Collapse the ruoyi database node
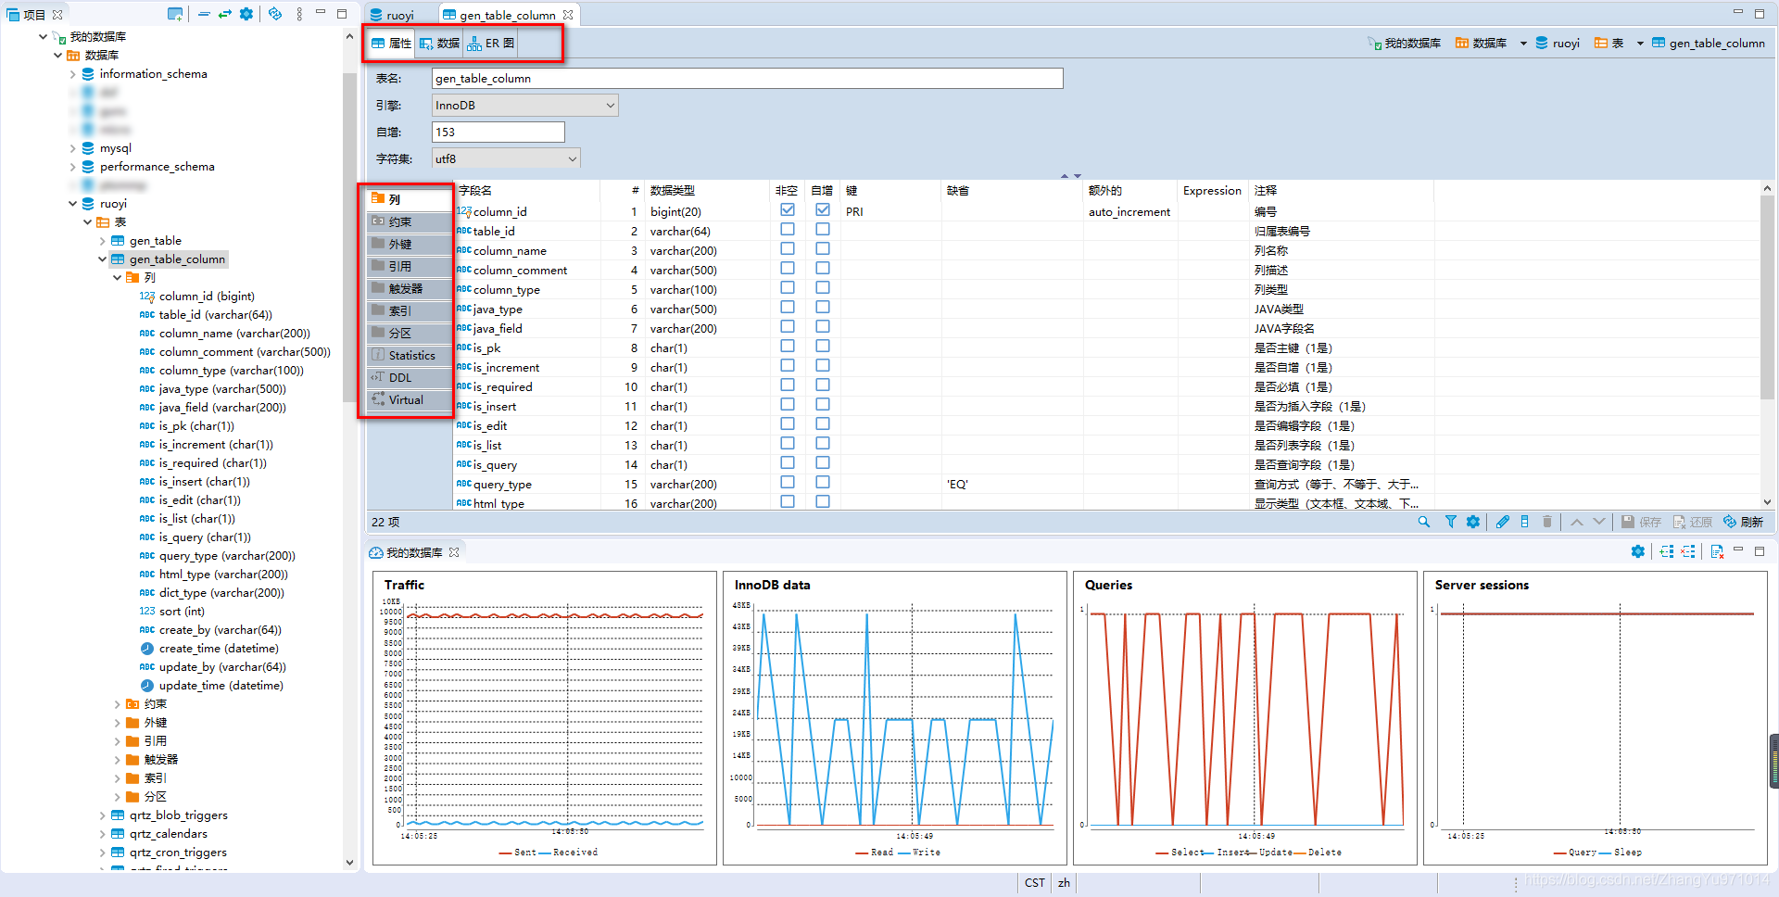Screen dimensions: 1779x897 (x=73, y=204)
